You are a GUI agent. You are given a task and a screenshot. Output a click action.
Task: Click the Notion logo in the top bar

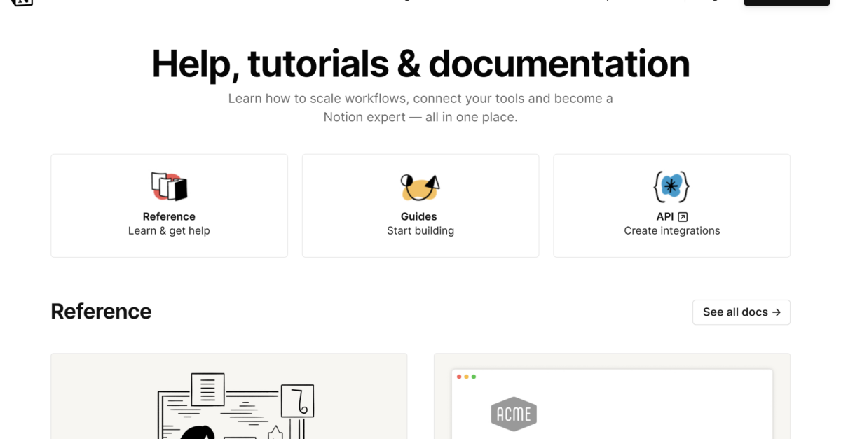[x=21, y=4]
